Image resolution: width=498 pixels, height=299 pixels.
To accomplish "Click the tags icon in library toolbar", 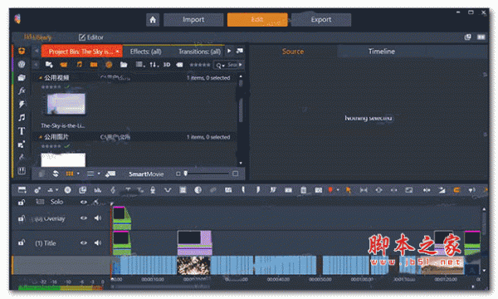I will [x=179, y=65].
